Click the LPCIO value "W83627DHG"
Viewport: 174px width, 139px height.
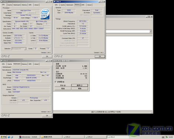pos(31,80)
